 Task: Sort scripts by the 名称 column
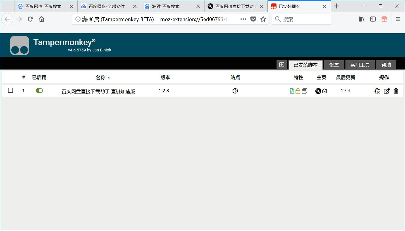click(x=101, y=78)
